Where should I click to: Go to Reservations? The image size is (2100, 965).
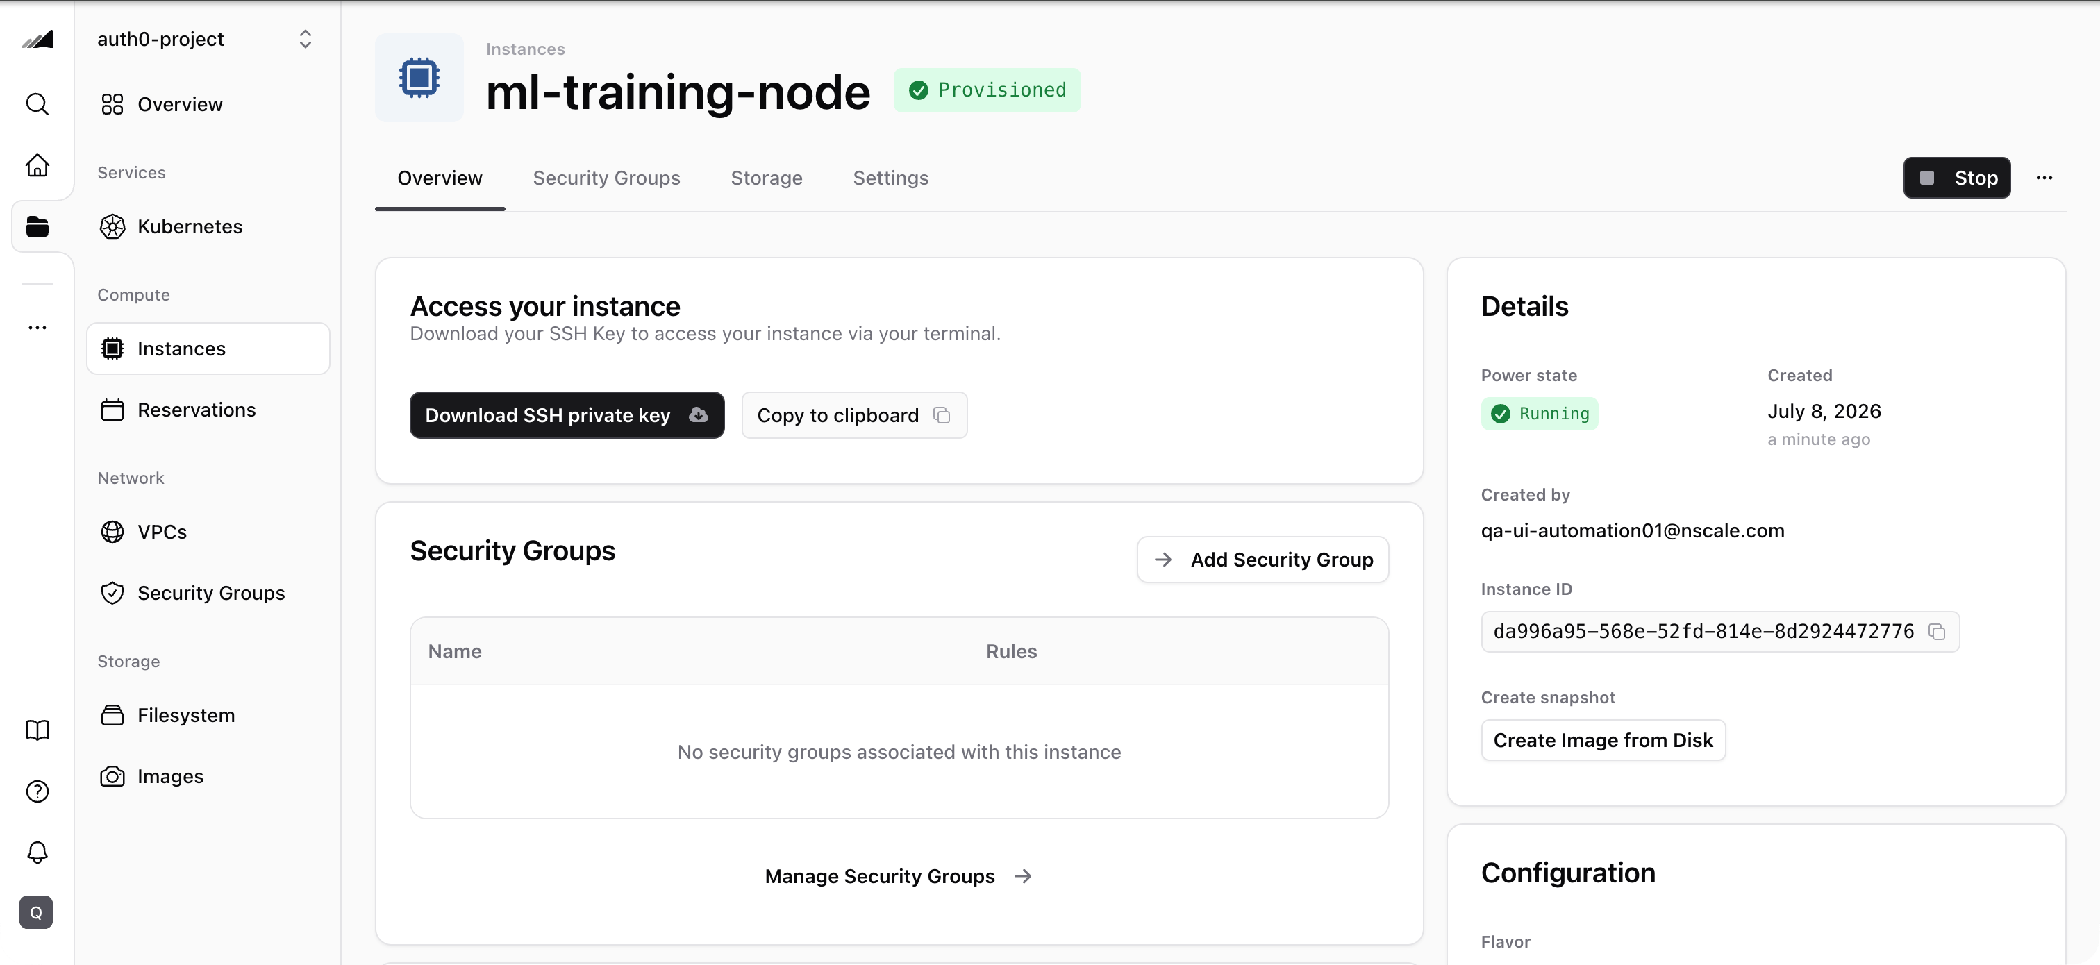click(208, 410)
